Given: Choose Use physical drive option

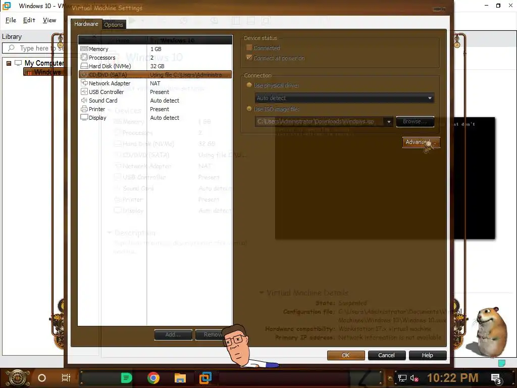Looking at the screenshot, I should [249, 85].
